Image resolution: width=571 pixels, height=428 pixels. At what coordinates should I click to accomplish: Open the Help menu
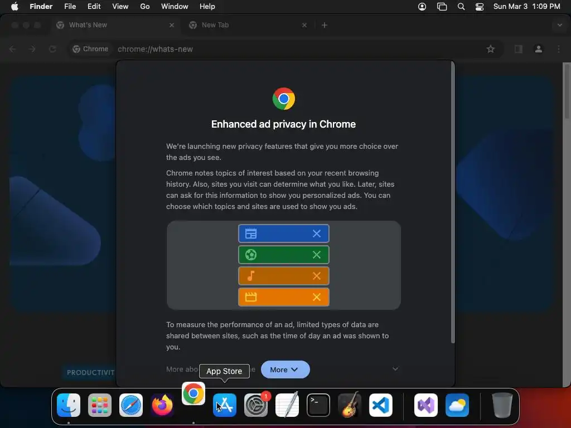(x=207, y=7)
